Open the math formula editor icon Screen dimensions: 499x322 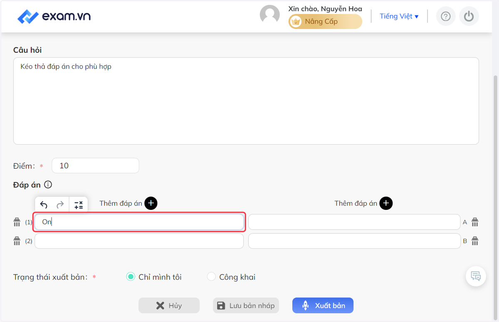tap(79, 205)
